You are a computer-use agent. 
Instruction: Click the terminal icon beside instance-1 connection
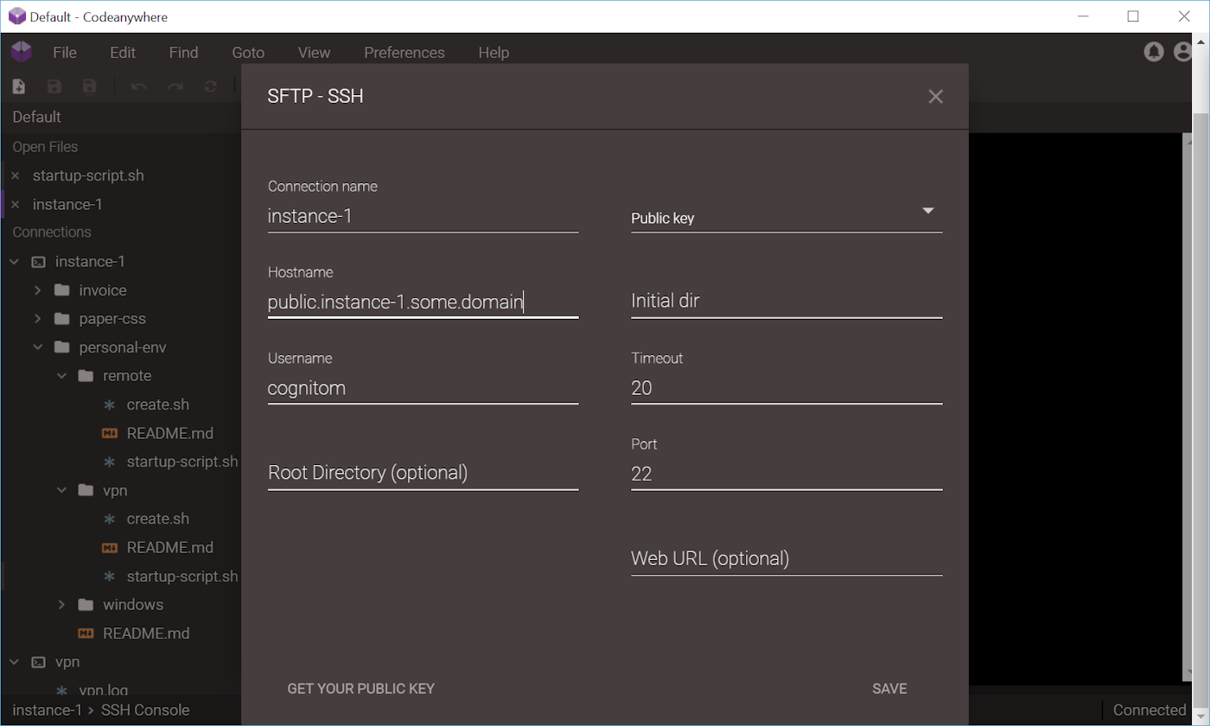(x=38, y=262)
